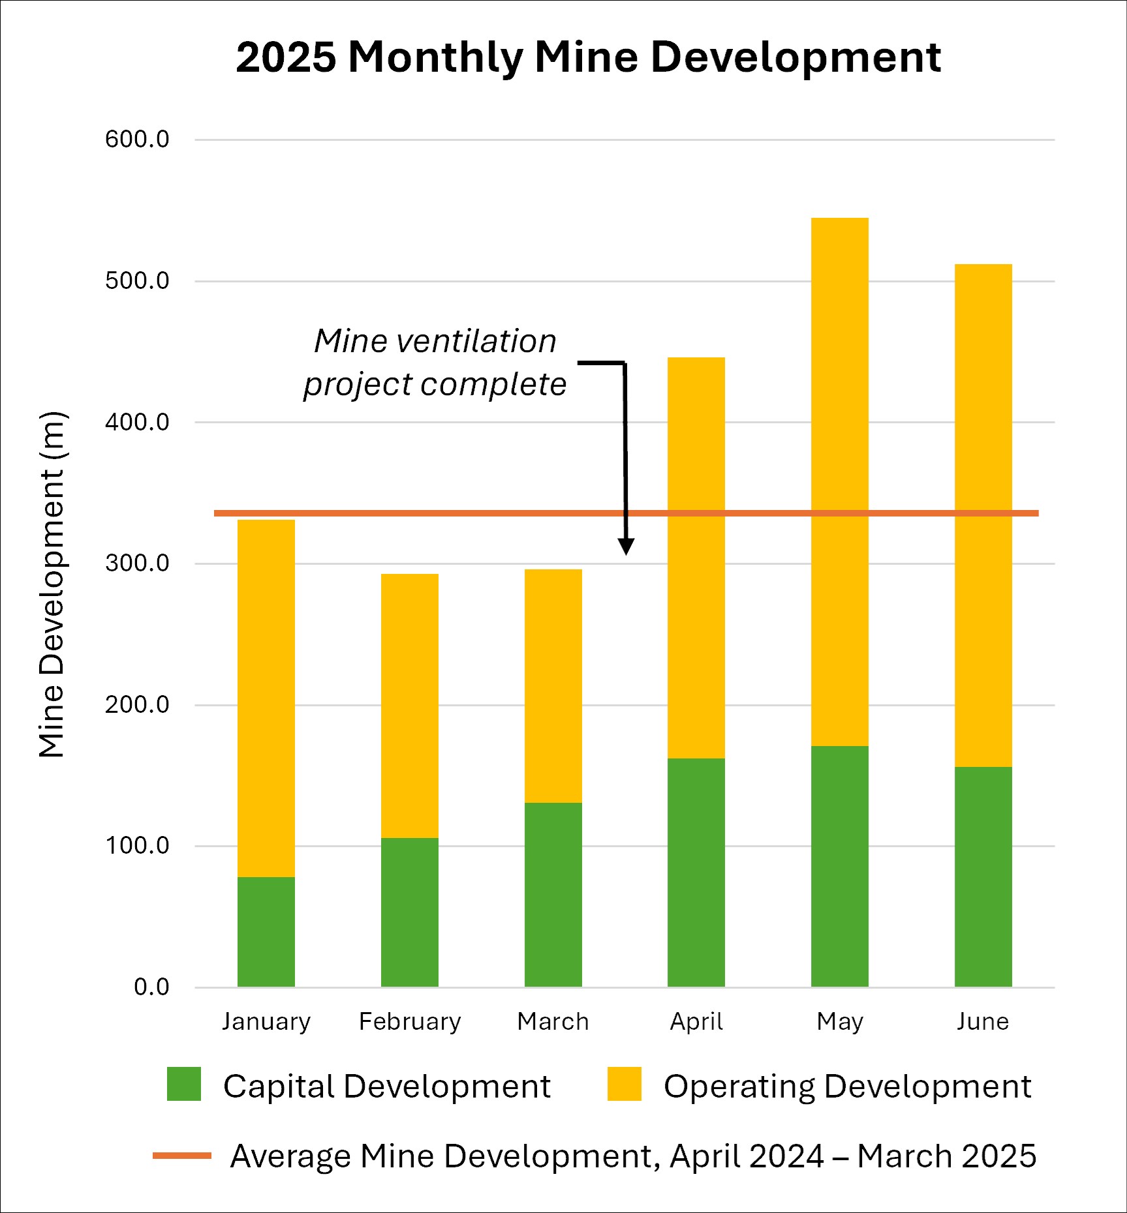This screenshot has height=1213, width=1127.
Task: Select February's yellow operating development bar
Action: point(410,706)
